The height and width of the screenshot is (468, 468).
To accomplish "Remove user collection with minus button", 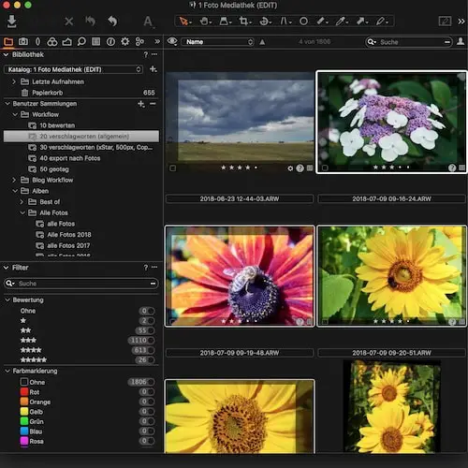I will point(153,104).
